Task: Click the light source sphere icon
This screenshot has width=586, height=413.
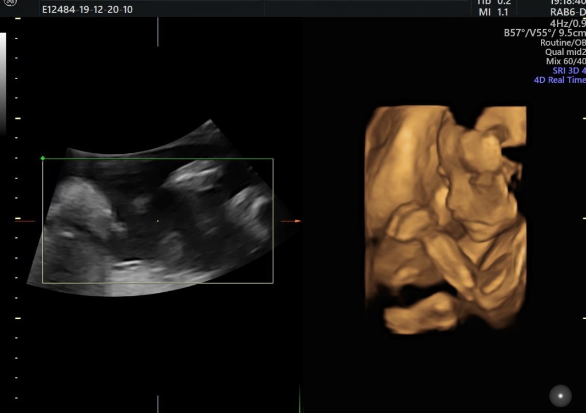Action: pyautogui.click(x=560, y=396)
